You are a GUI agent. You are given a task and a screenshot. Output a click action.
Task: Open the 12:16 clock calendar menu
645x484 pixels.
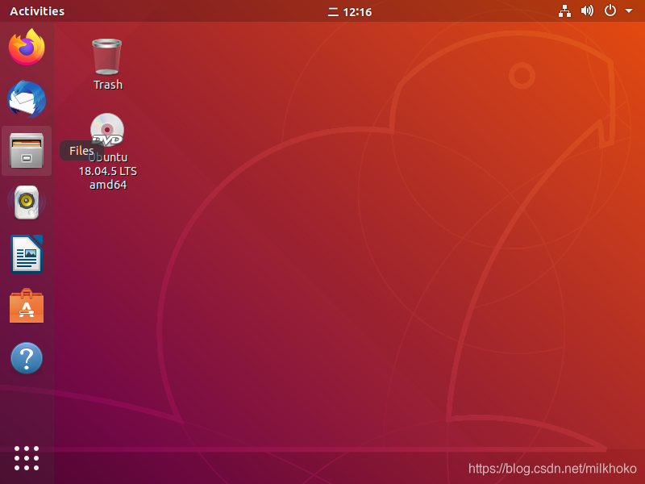(350, 12)
